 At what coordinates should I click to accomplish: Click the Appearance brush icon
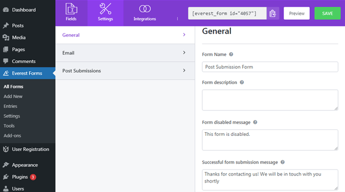(6, 165)
